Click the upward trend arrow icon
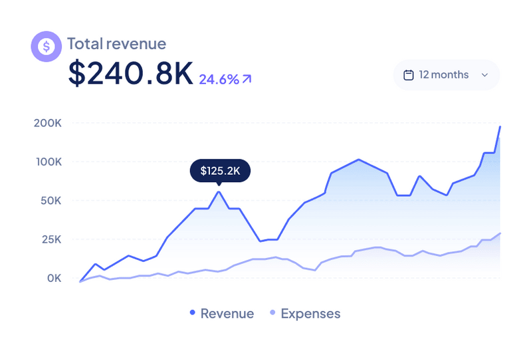The height and width of the screenshot is (353, 531). (247, 79)
